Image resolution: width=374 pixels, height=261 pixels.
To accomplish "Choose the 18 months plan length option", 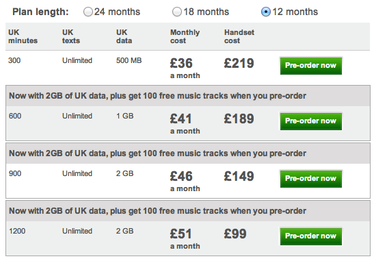I will [x=177, y=12].
